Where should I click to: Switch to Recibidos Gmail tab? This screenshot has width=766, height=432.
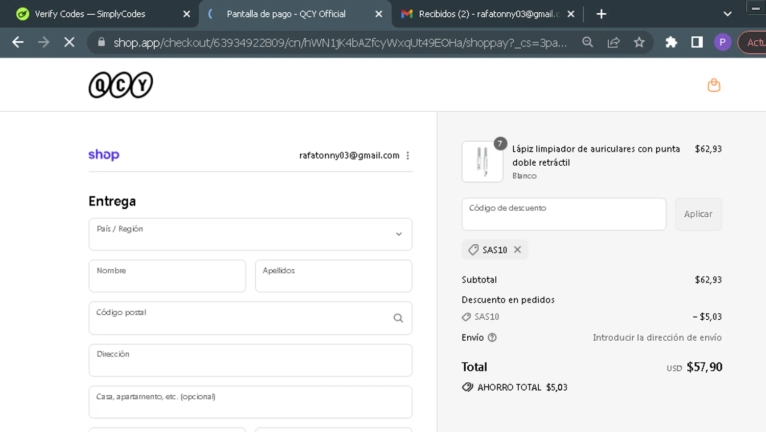pyautogui.click(x=488, y=14)
